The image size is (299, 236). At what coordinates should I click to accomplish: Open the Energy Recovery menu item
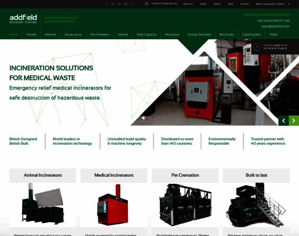tap(199, 35)
